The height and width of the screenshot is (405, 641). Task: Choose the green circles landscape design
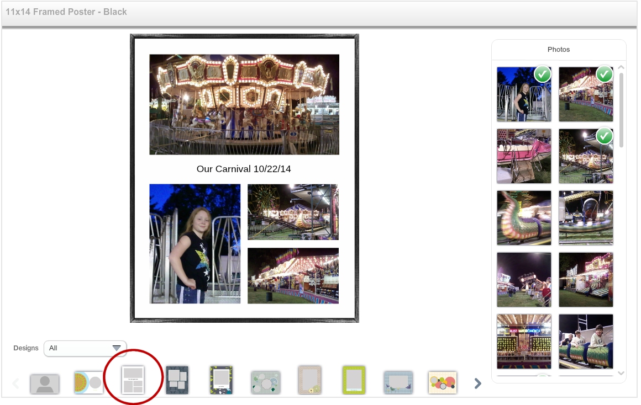point(265,382)
